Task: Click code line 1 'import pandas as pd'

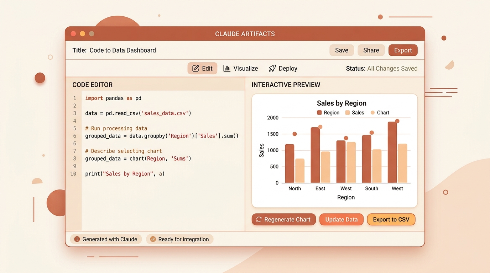Action: coord(113,98)
